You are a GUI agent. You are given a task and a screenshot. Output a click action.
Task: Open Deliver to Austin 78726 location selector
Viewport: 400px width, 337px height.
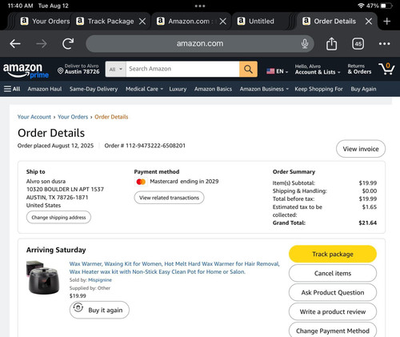coord(78,69)
